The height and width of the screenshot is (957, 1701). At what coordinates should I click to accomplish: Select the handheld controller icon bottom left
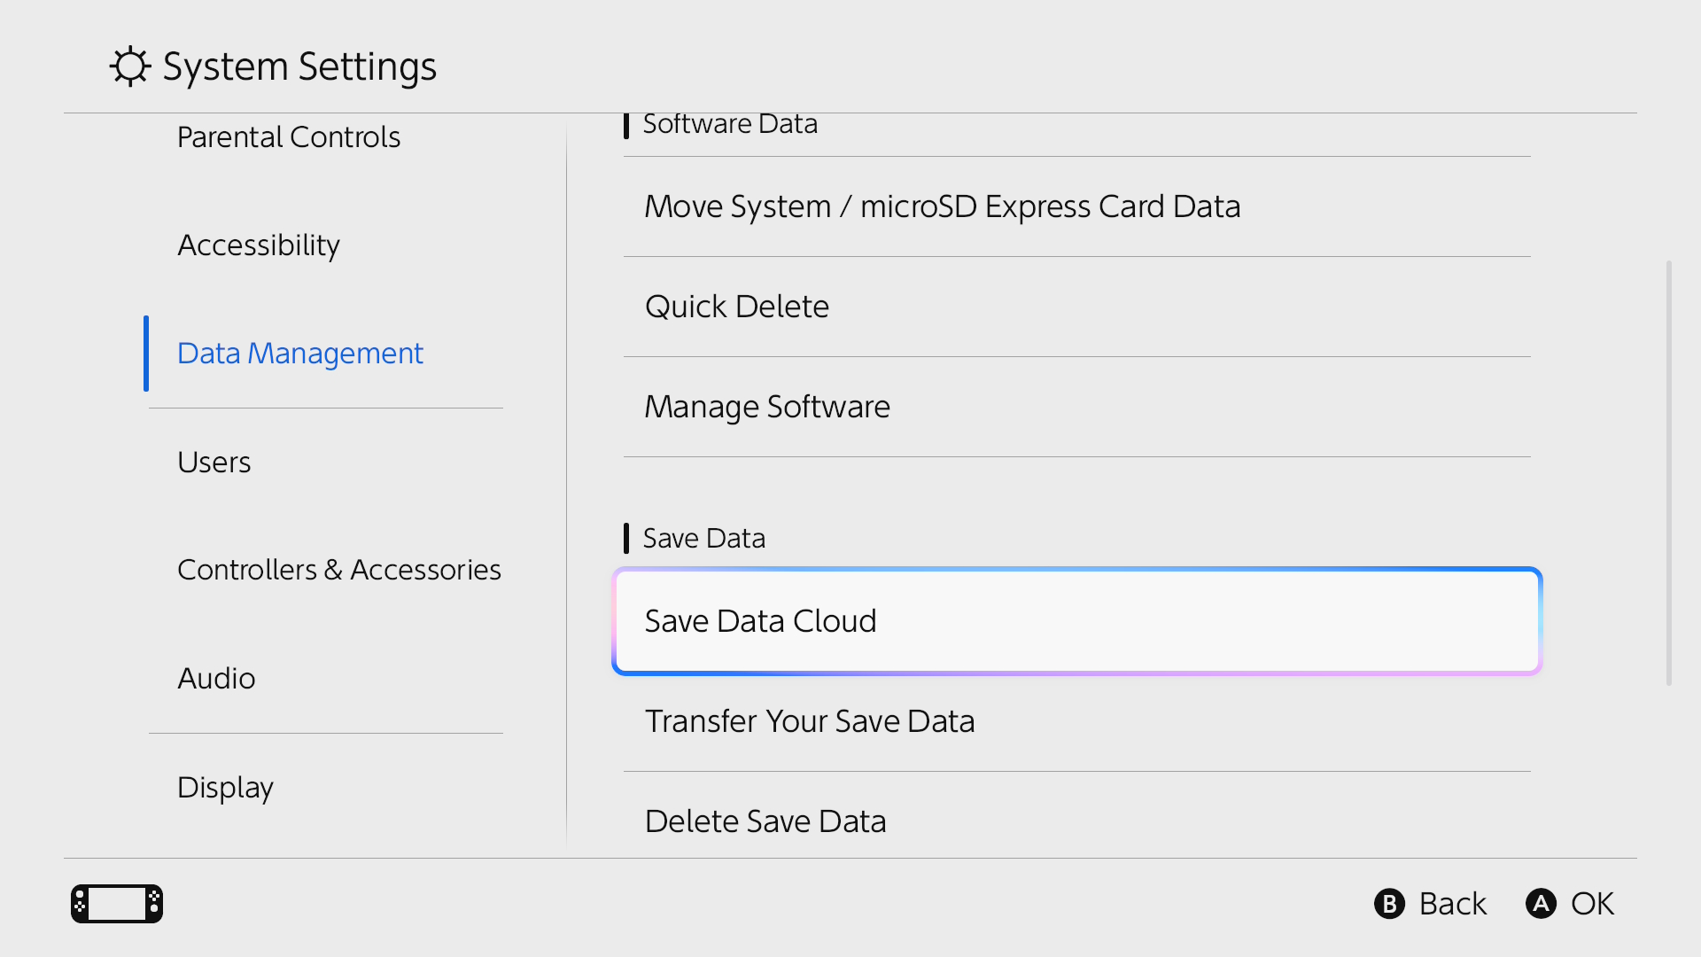[116, 903]
